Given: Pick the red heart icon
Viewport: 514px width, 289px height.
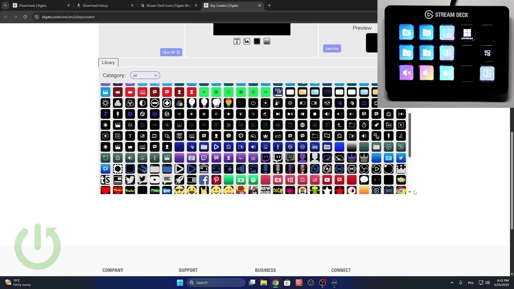Looking at the screenshot, I should click(105, 190).
